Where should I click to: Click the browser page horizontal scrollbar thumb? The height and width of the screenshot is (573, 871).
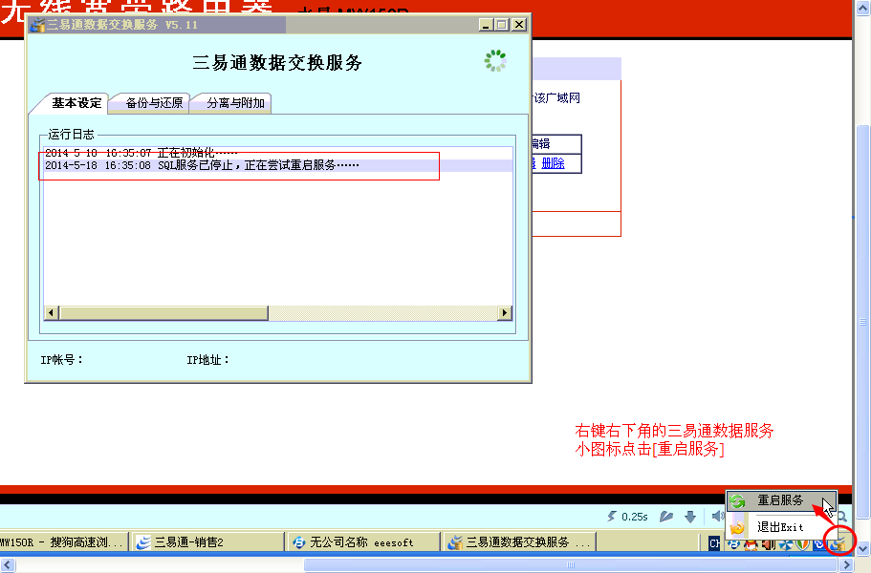(571, 565)
